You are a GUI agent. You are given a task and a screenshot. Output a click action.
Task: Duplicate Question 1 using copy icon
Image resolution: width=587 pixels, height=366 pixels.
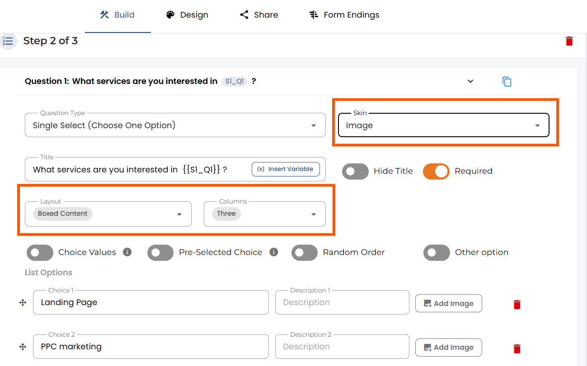point(507,82)
